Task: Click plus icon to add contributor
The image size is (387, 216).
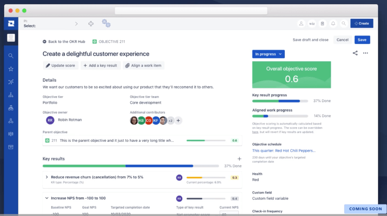Action: point(178,120)
